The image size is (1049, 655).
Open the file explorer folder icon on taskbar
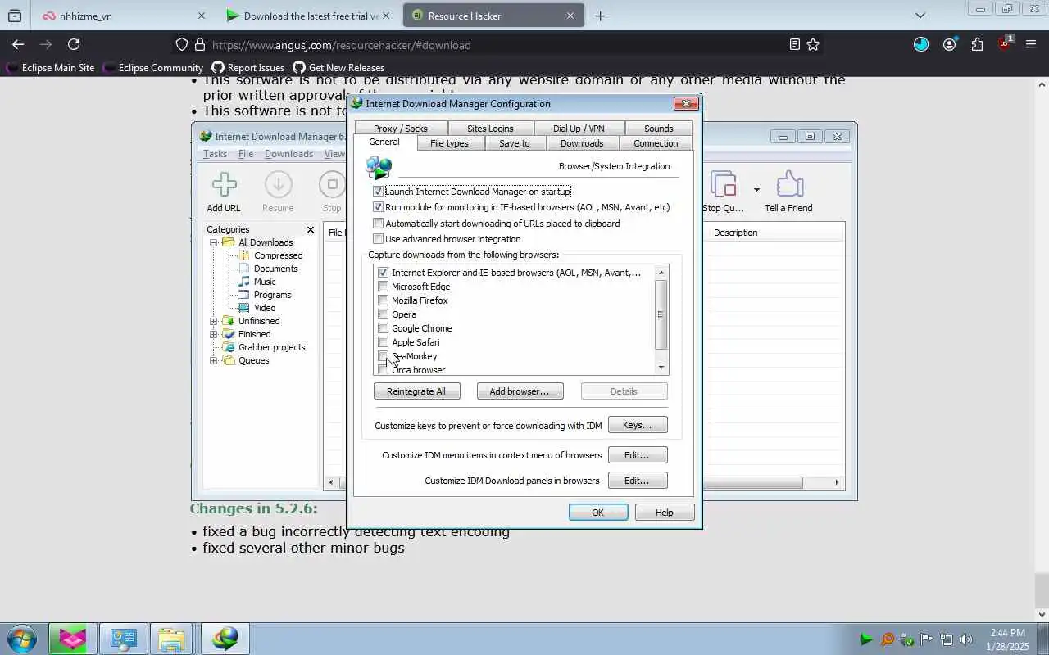pos(171,639)
